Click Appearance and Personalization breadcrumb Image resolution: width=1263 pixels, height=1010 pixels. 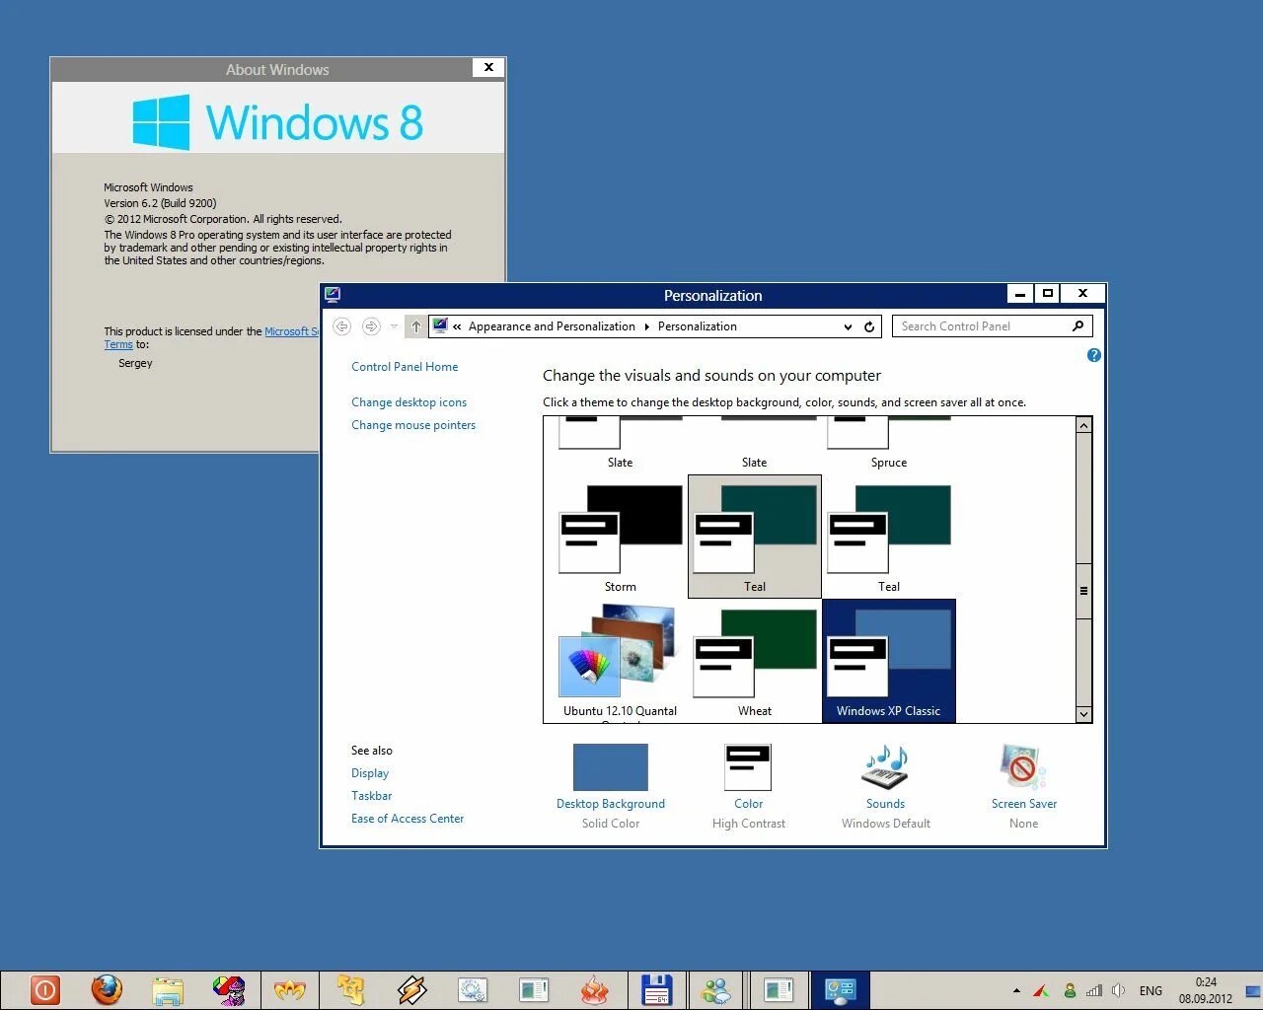552,326
